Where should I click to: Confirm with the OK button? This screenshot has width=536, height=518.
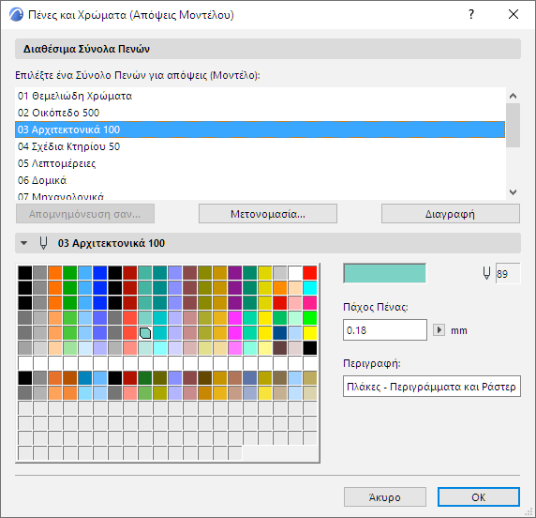click(479, 497)
